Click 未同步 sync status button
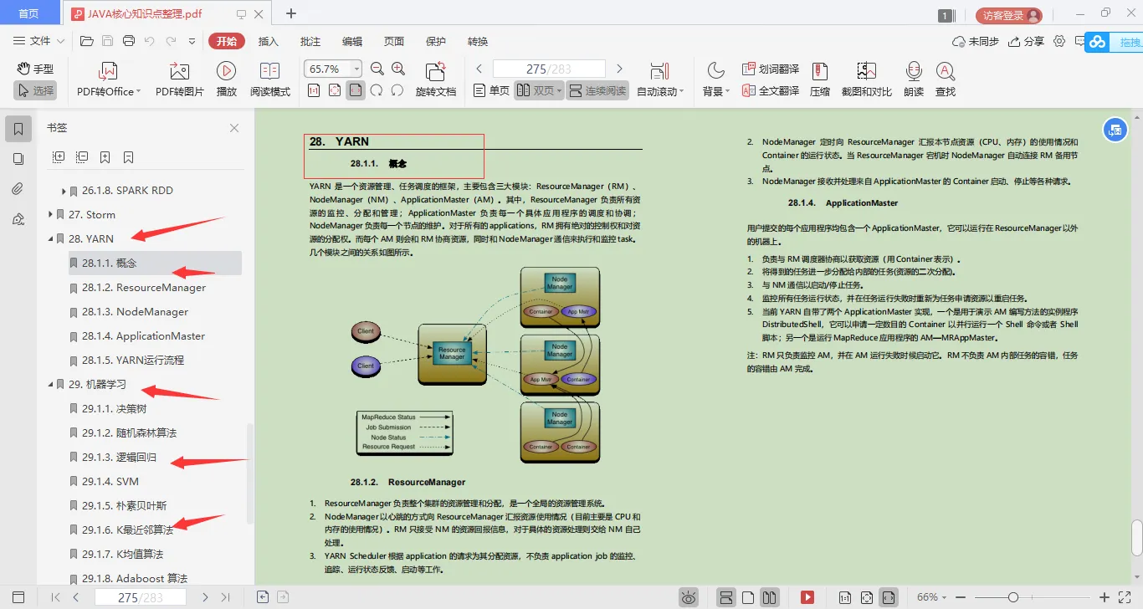The width and height of the screenshot is (1143, 609). point(976,41)
